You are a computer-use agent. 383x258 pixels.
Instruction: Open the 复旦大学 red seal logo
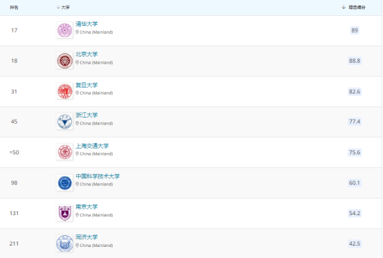tap(65, 91)
